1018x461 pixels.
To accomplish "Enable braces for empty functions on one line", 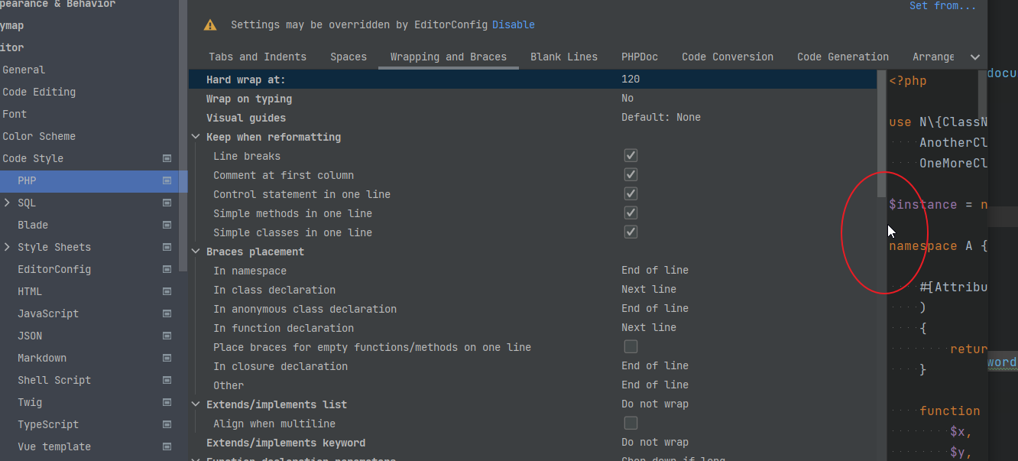I will pos(631,346).
